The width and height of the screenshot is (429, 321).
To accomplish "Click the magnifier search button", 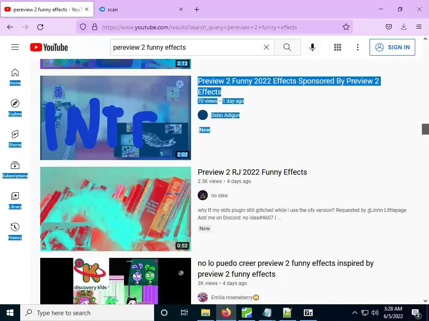I will [287, 47].
